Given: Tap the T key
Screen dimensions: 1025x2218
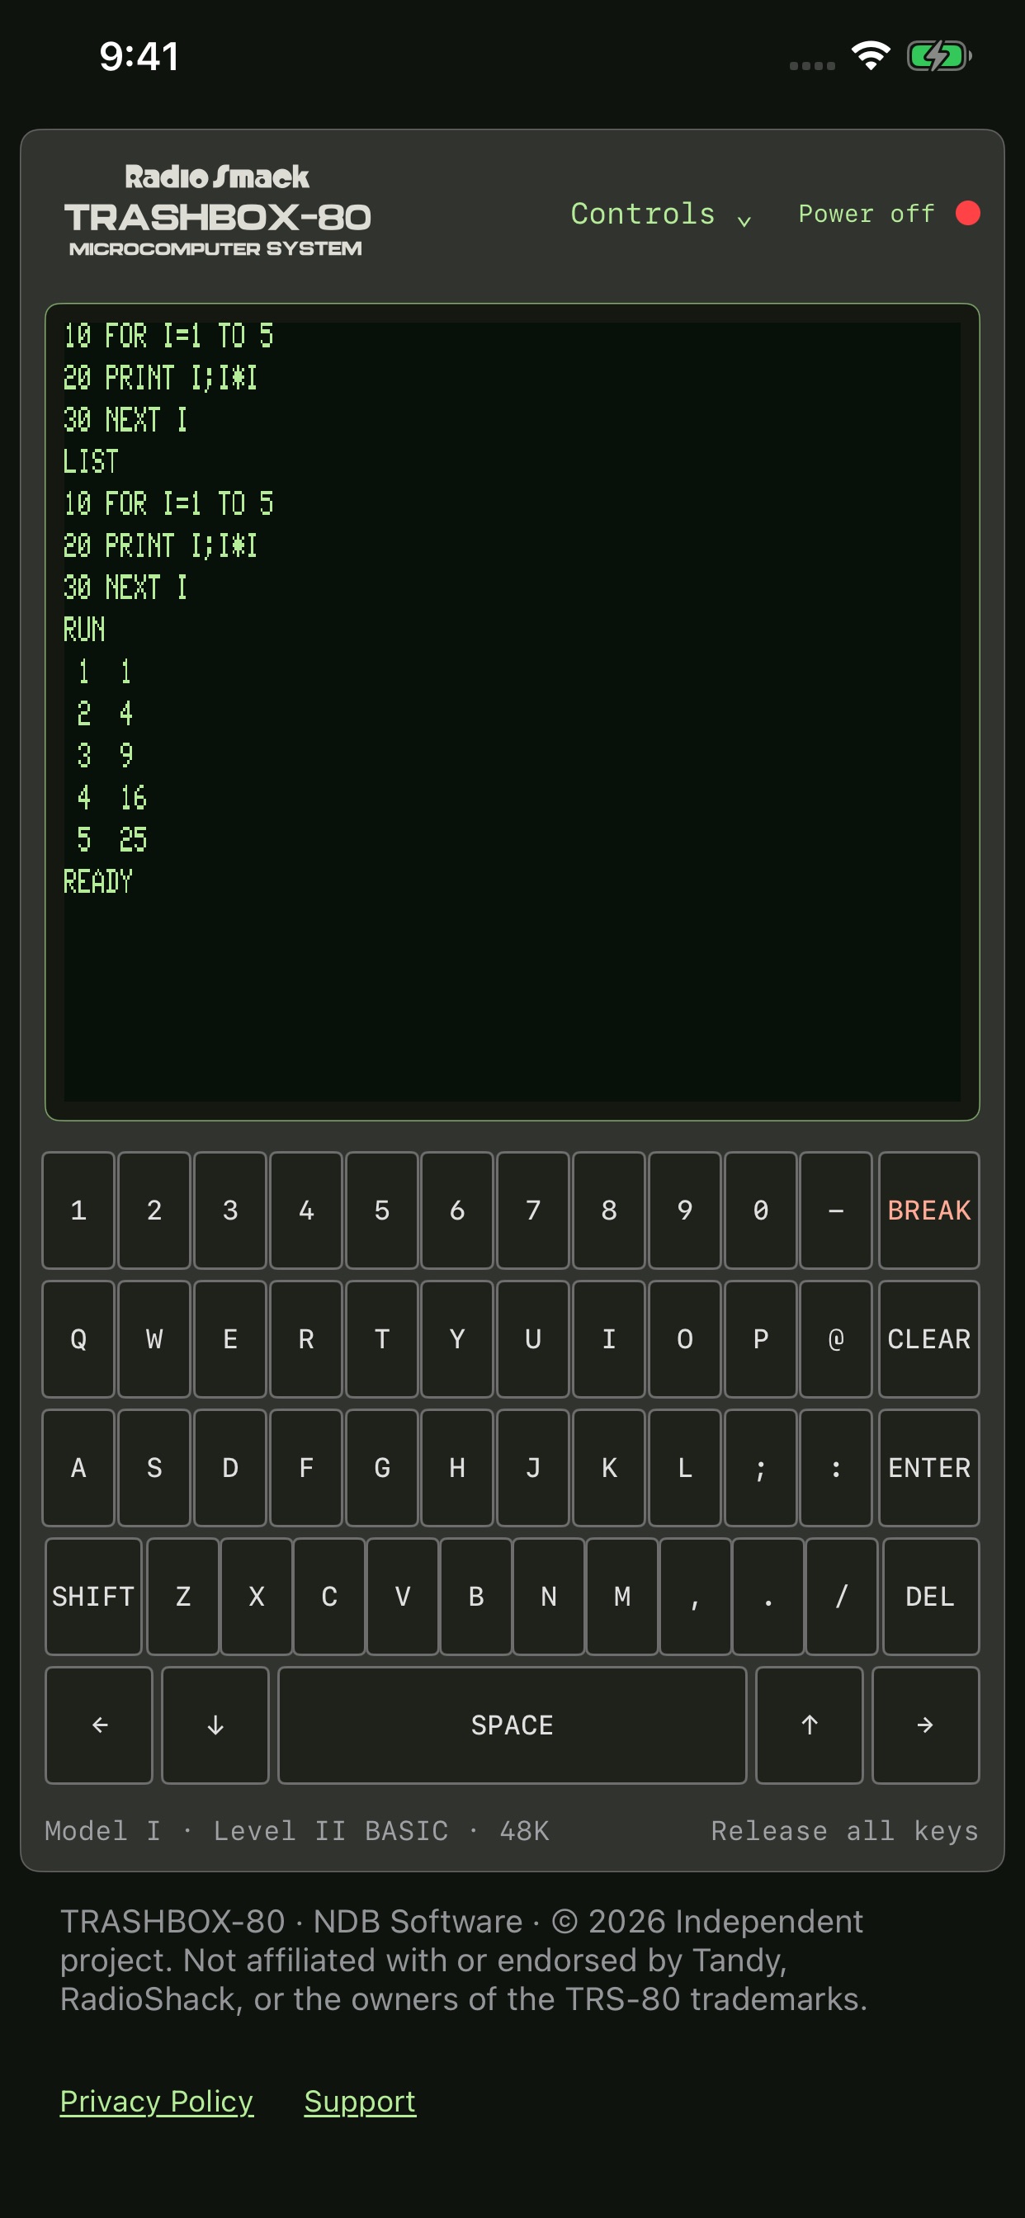Looking at the screenshot, I should [x=381, y=1339].
